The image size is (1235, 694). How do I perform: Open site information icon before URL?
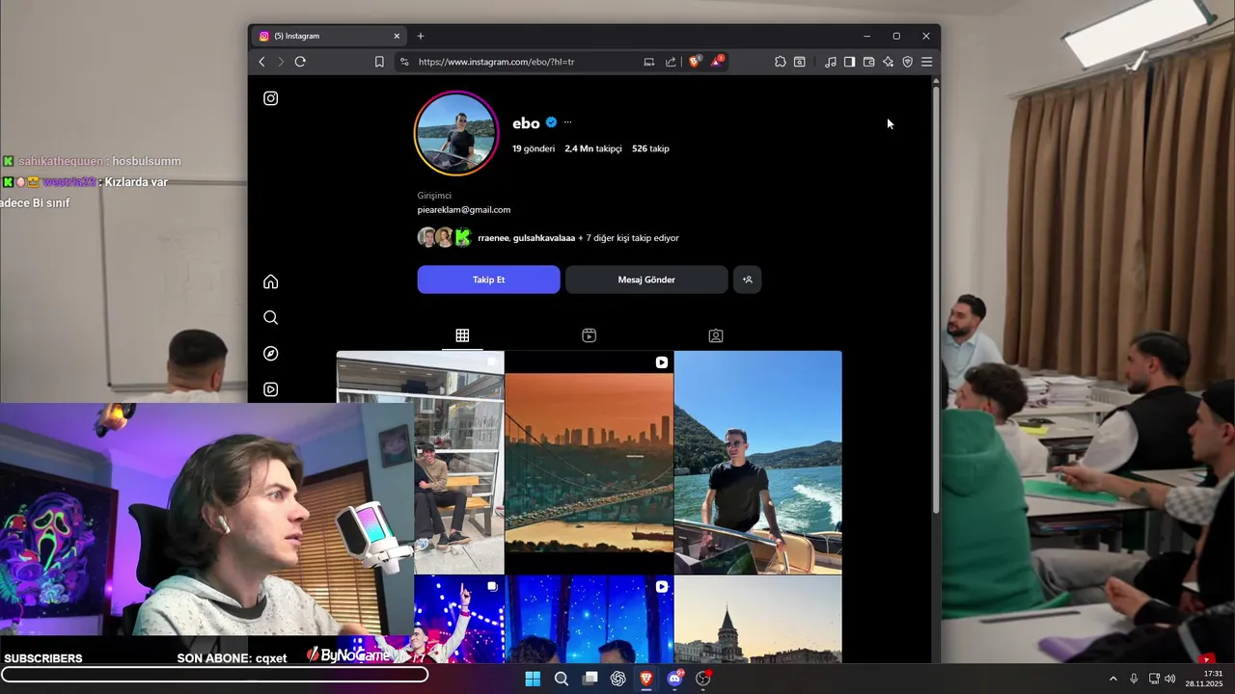(x=404, y=62)
